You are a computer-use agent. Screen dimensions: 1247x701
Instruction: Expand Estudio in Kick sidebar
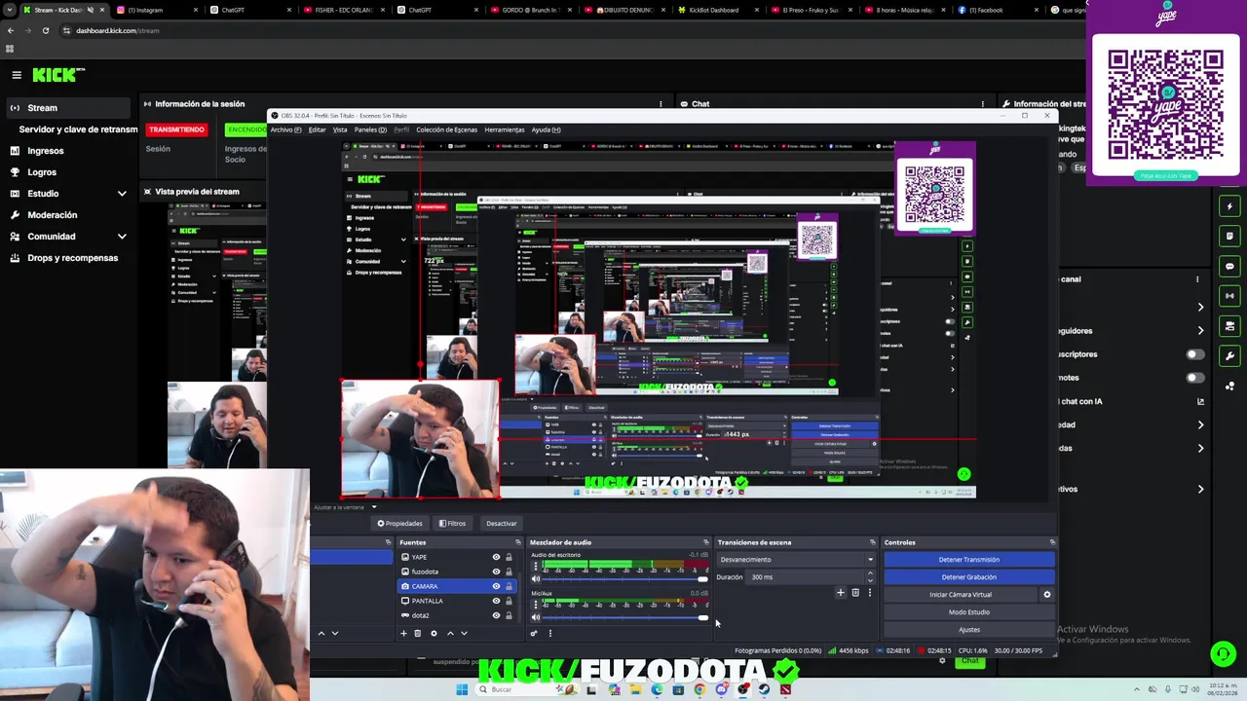122,194
